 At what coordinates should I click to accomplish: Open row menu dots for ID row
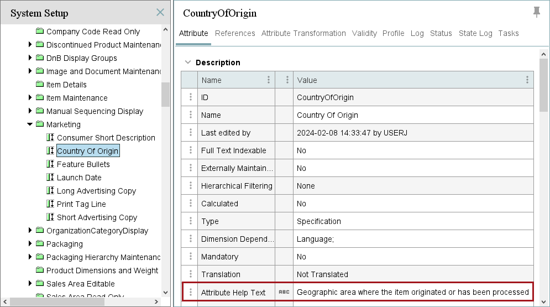191,97
